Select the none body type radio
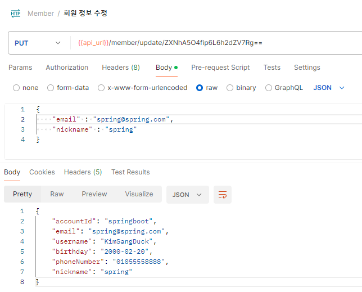The width and height of the screenshot is (362, 292). (x=16, y=88)
